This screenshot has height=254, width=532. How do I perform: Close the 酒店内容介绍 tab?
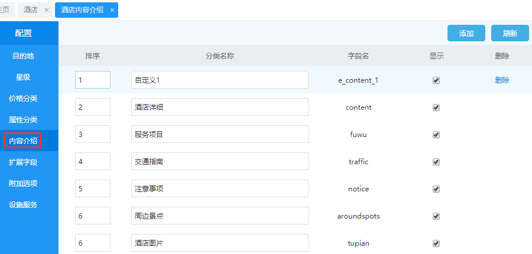pos(112,10)
